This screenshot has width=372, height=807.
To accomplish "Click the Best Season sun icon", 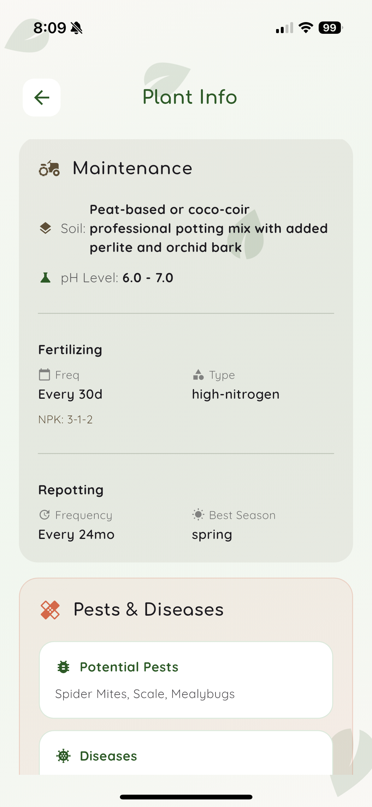I will pyautogui.click(x=198, y=515).
